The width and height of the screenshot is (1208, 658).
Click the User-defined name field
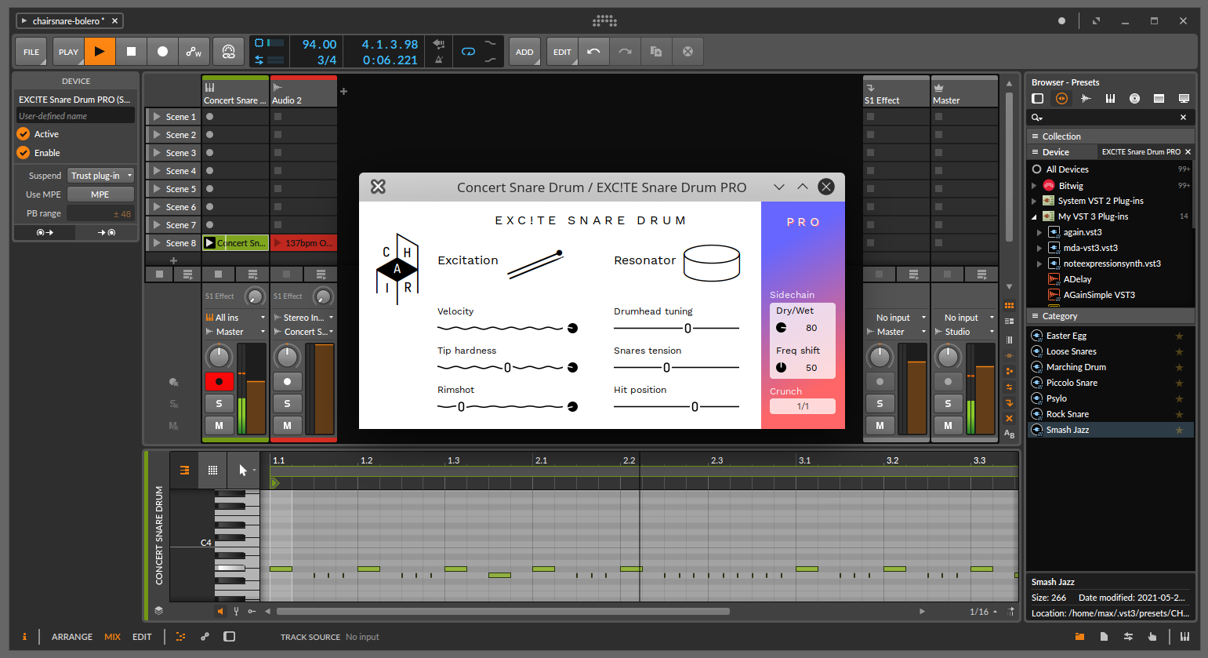point(75,116)
